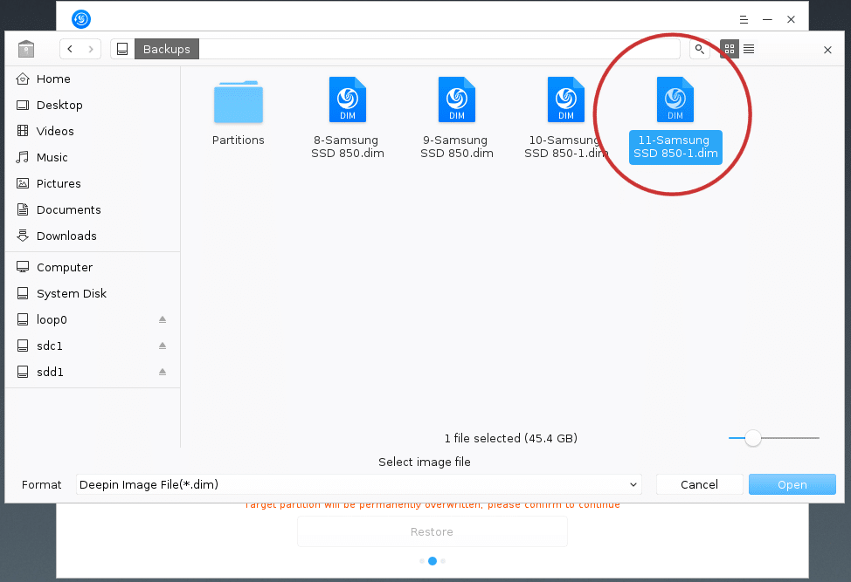851x582 pixels.
Task: Switch to list view
Action: (749, 50)
